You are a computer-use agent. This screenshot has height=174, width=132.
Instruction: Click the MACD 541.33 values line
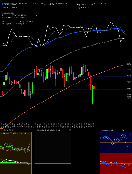(15, 17)
